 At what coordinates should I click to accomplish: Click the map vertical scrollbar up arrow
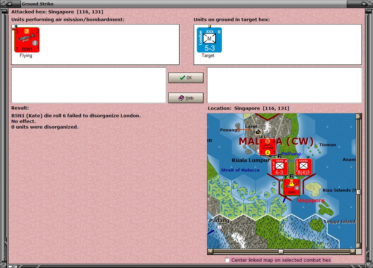pos(359,116)
